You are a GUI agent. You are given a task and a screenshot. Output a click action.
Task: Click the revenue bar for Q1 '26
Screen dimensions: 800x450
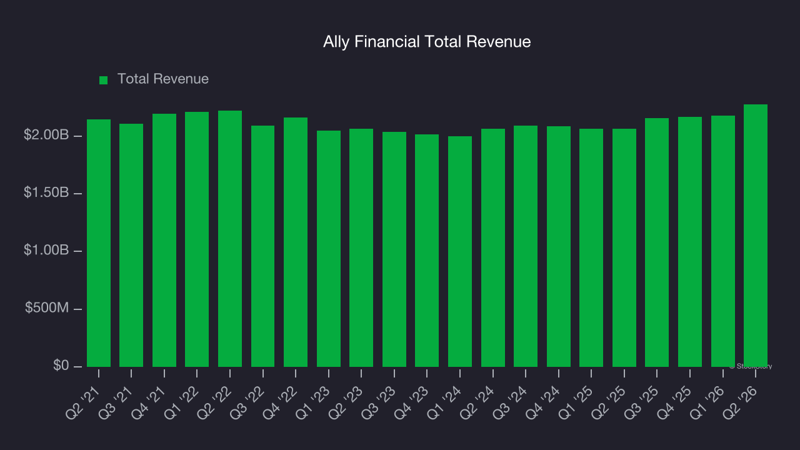[x=723, y=241]
